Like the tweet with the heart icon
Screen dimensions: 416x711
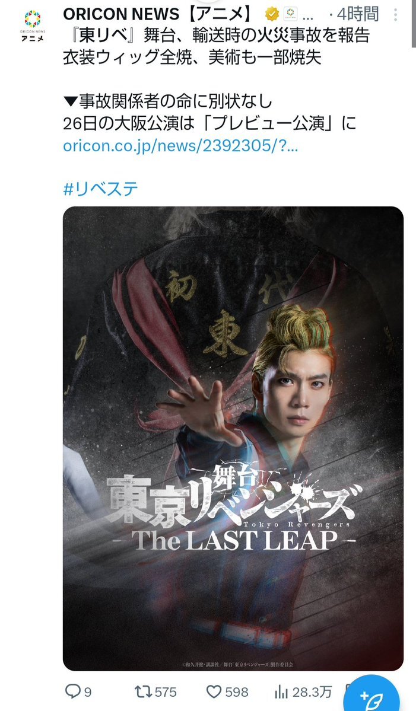tap(214, 691)
